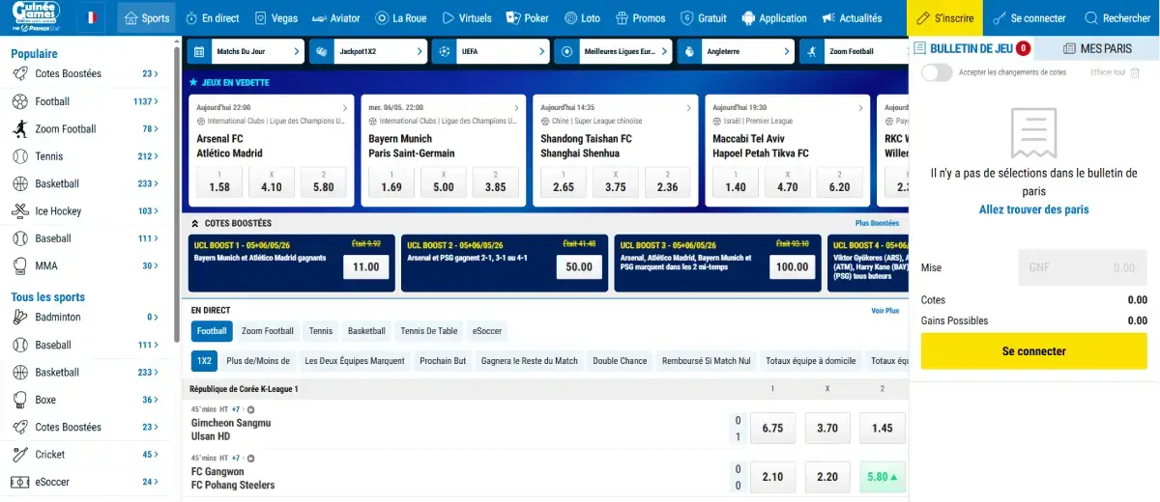
Task: Select the Cricket sidebar icon
Action: (19, 455)
